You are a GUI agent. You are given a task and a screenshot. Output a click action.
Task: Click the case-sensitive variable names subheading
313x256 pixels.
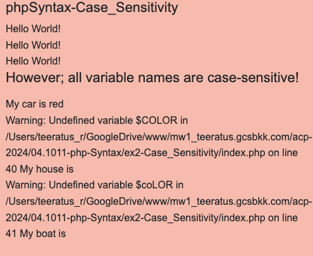(x=152, y=78)
